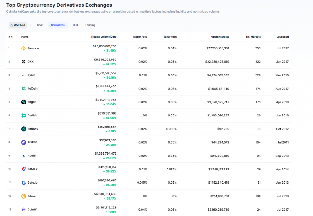
Task: Sort by rank number column arrow
Action: (10, 37)
